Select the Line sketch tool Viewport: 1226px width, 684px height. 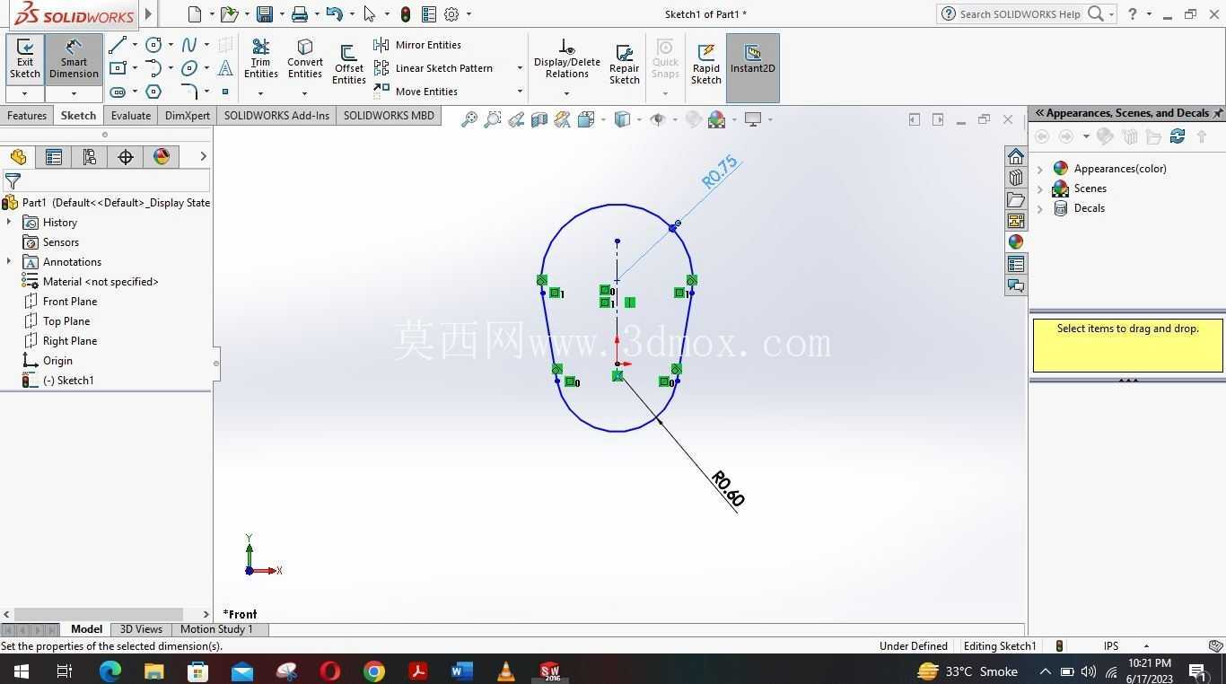coord(118,45)
